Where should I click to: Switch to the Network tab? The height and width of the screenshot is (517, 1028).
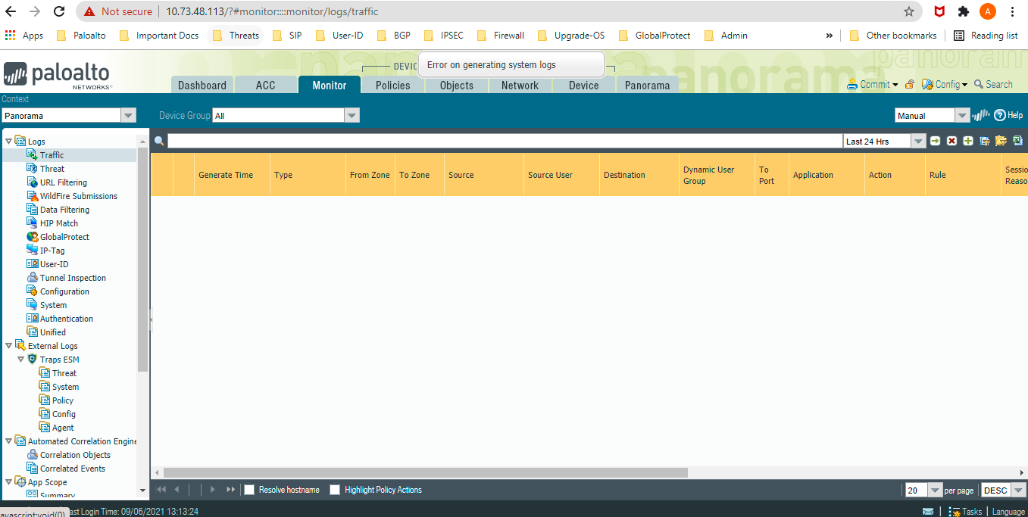(520, 85)
